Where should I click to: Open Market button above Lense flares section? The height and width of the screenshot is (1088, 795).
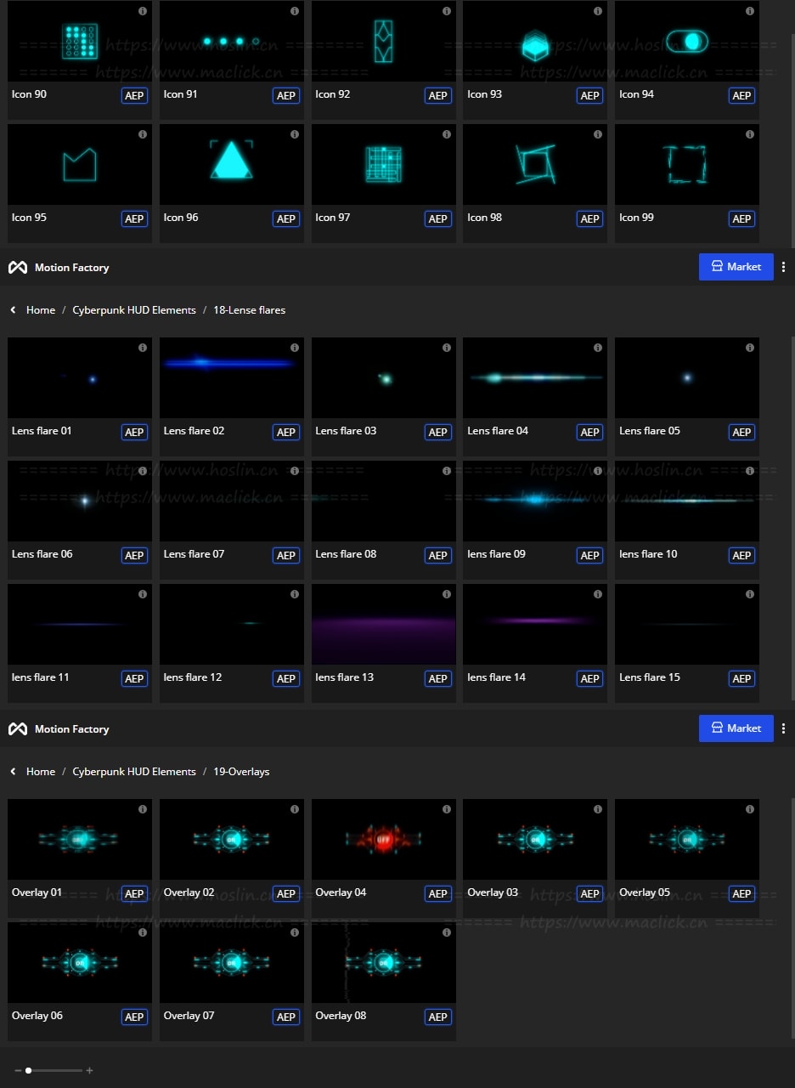(736, 267)
